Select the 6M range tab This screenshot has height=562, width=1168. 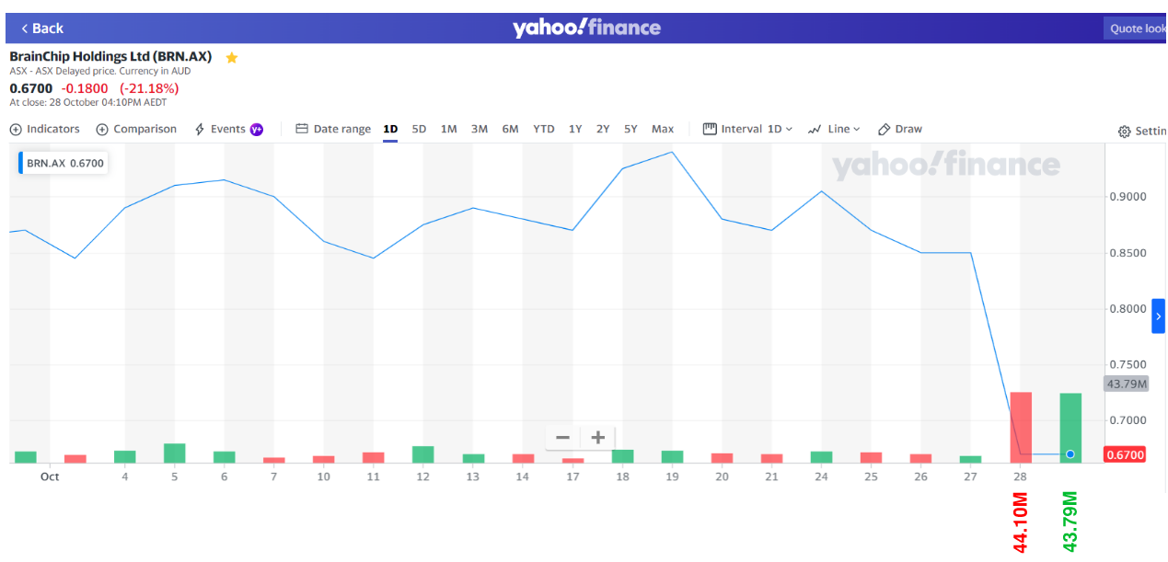(x=510, y=130)
